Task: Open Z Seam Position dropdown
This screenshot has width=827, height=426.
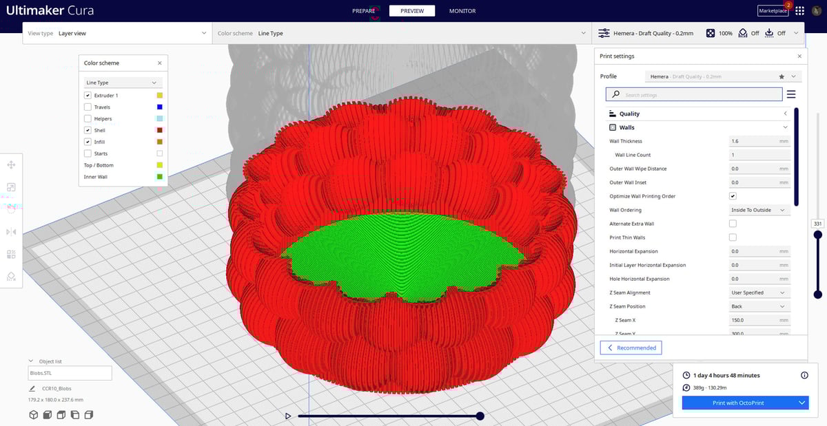Action: pyautogui.click(x=759, y=306)
